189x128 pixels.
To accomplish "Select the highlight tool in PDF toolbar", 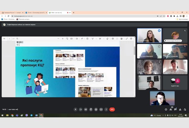I will coord(100,39).
